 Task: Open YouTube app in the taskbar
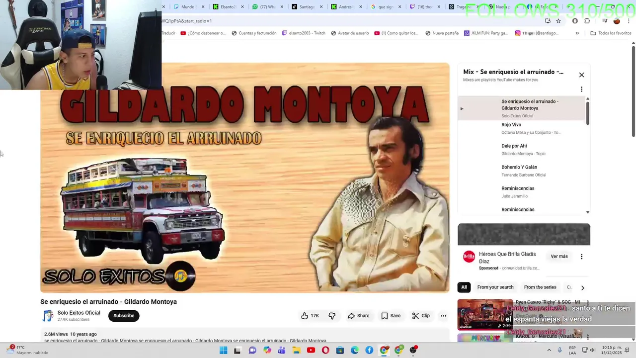311,351
